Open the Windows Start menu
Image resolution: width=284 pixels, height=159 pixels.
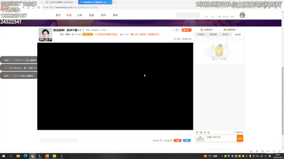[3, 156]
